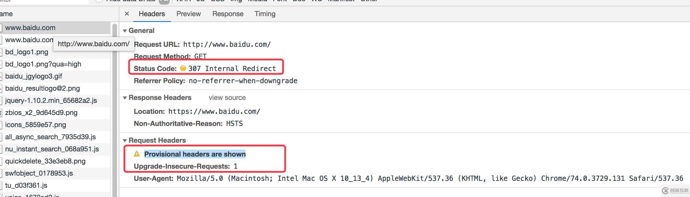Click the request list vertical scrollbar
This screenshot has width=690, height=197.
coord(115,110)
